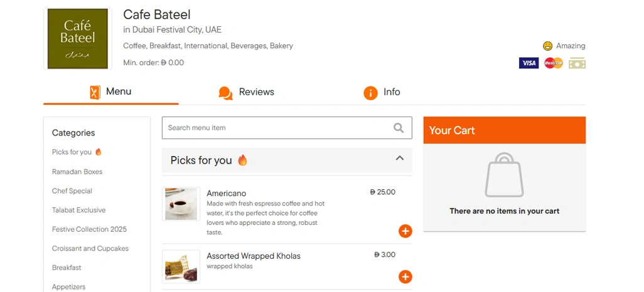This screenshot has width=644, height=292.
Task: Switch to the Reviews tab
Action: click(246, 92)
